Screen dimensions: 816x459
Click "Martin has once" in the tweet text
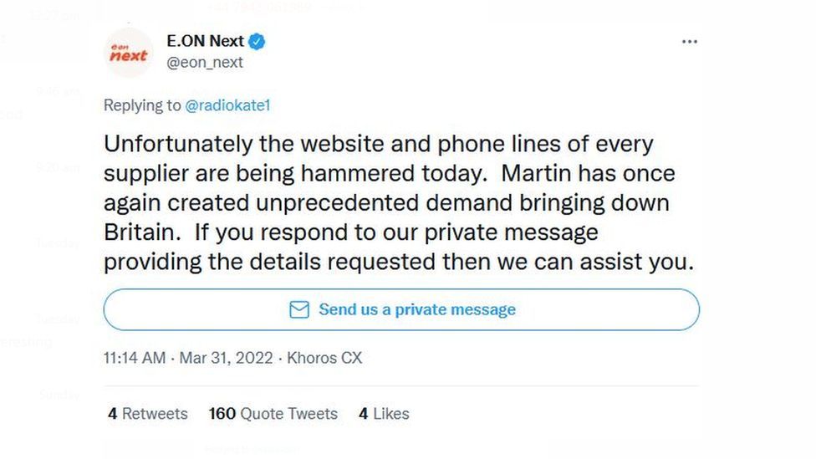tap(588, 173)
